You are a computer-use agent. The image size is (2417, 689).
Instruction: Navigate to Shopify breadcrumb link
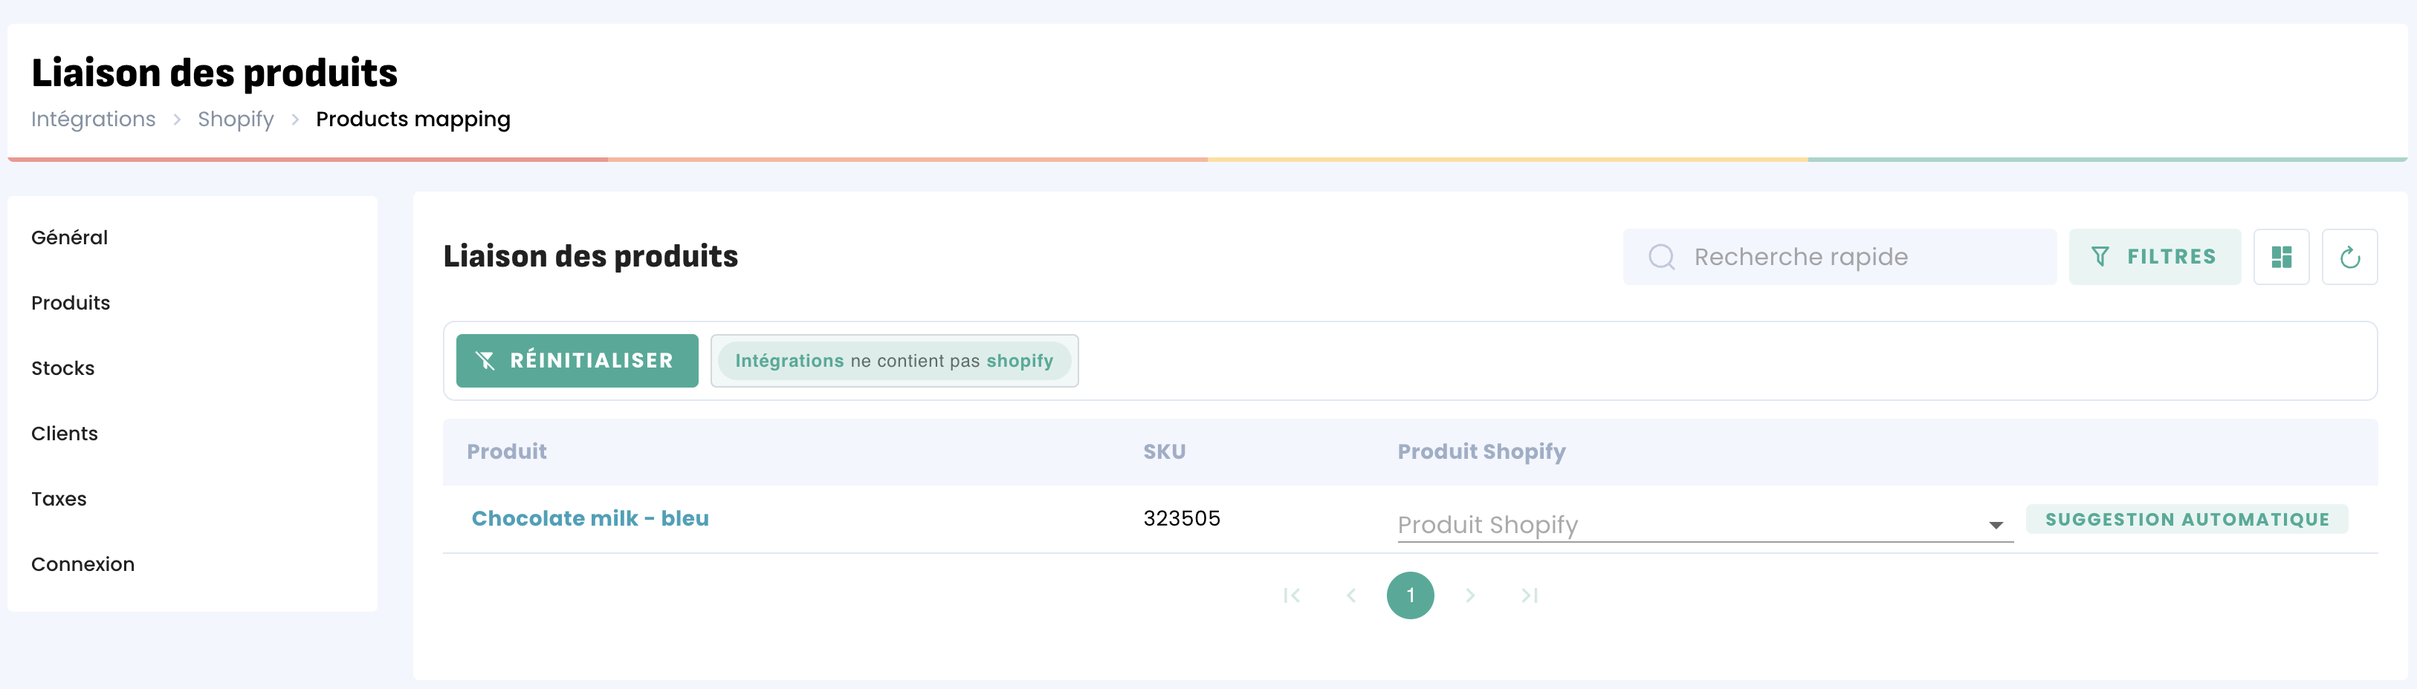click(x=236, y=119)
